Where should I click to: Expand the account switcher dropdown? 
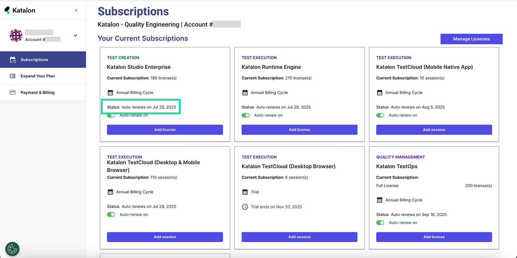click(x=75, y=35)
